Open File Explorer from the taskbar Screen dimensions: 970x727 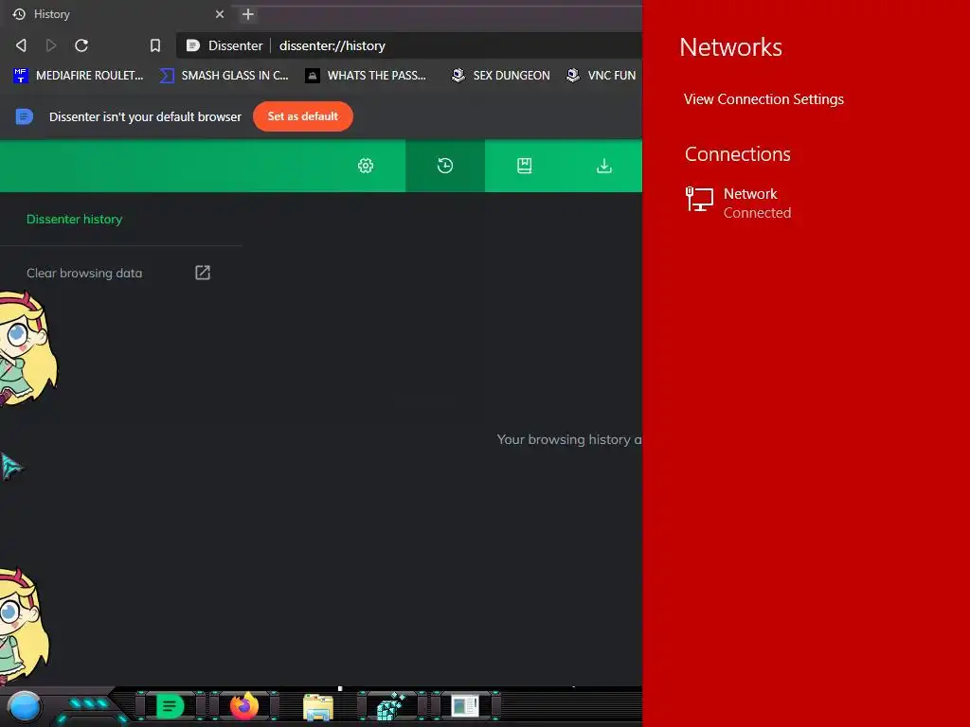pyautogui.click(x=318, y=707)
